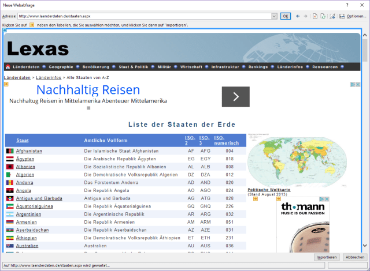Viewport: 370px width, 271px height.
Task: Click the vertical scrollbar thumb
Action: click(365, 50)
